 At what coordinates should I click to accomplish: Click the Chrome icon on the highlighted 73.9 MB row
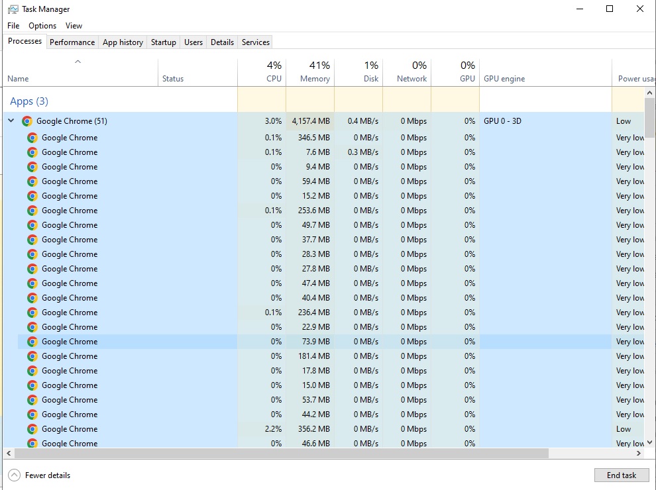coord(32,342)
